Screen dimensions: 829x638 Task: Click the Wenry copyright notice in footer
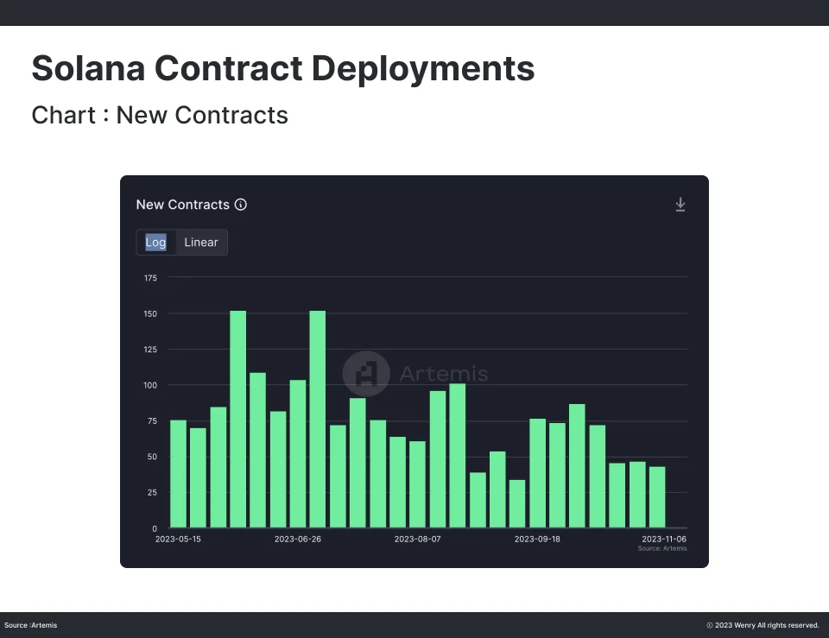point(763,625)
